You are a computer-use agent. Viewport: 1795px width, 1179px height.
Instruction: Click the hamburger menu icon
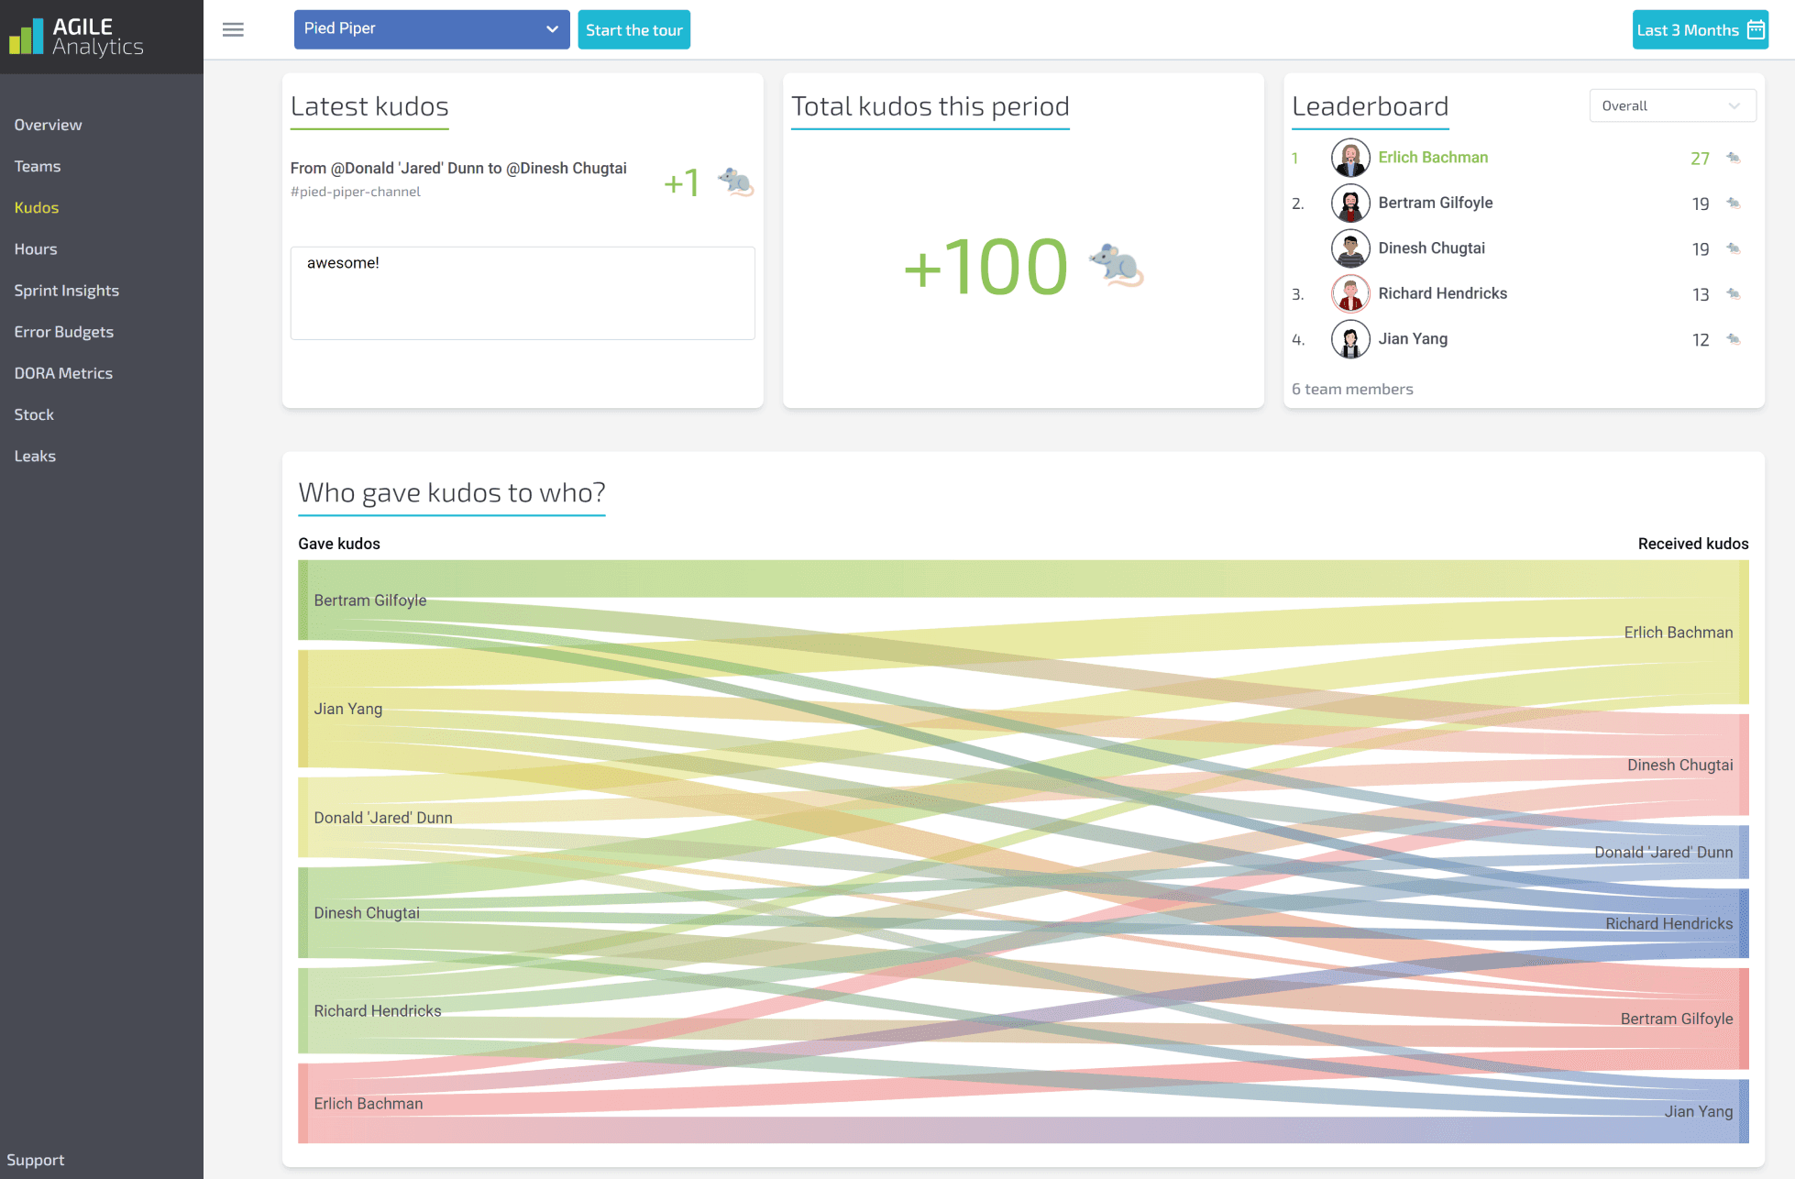(233, 29)
